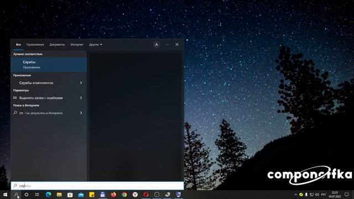Open Sticky Notes yellow taskbar icon
The image size is (354, 199).
(92, 195)
